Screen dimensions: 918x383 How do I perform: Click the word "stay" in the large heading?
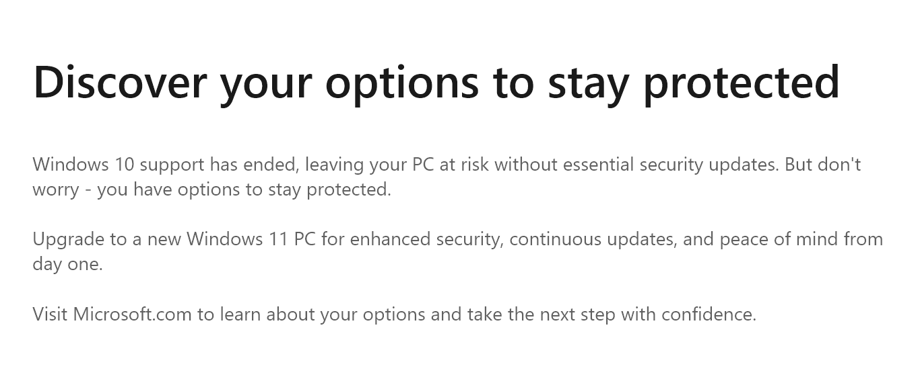tap(588, 83)
